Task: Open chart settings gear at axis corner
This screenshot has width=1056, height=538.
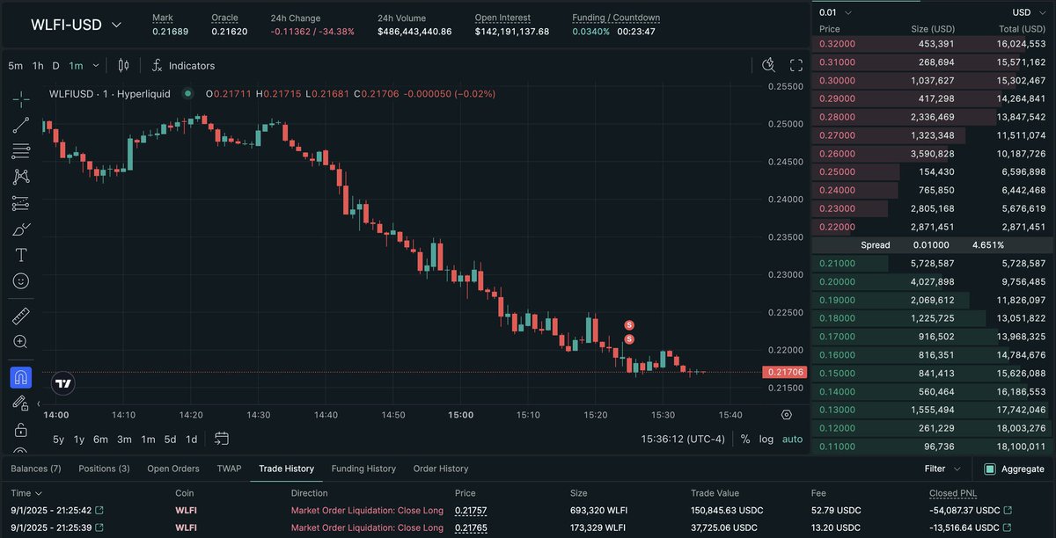Action: [x=786, y=415]
